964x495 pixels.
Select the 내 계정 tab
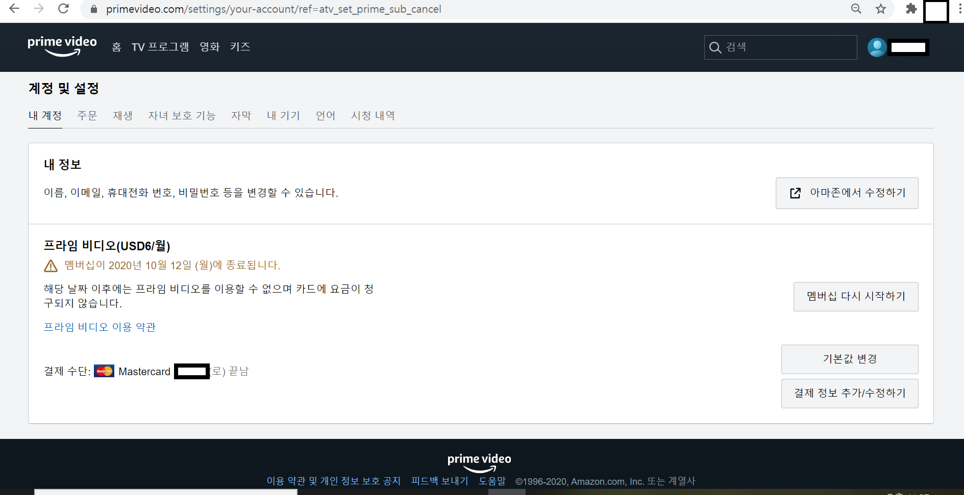pyautogui.click(x=45, y=116)
